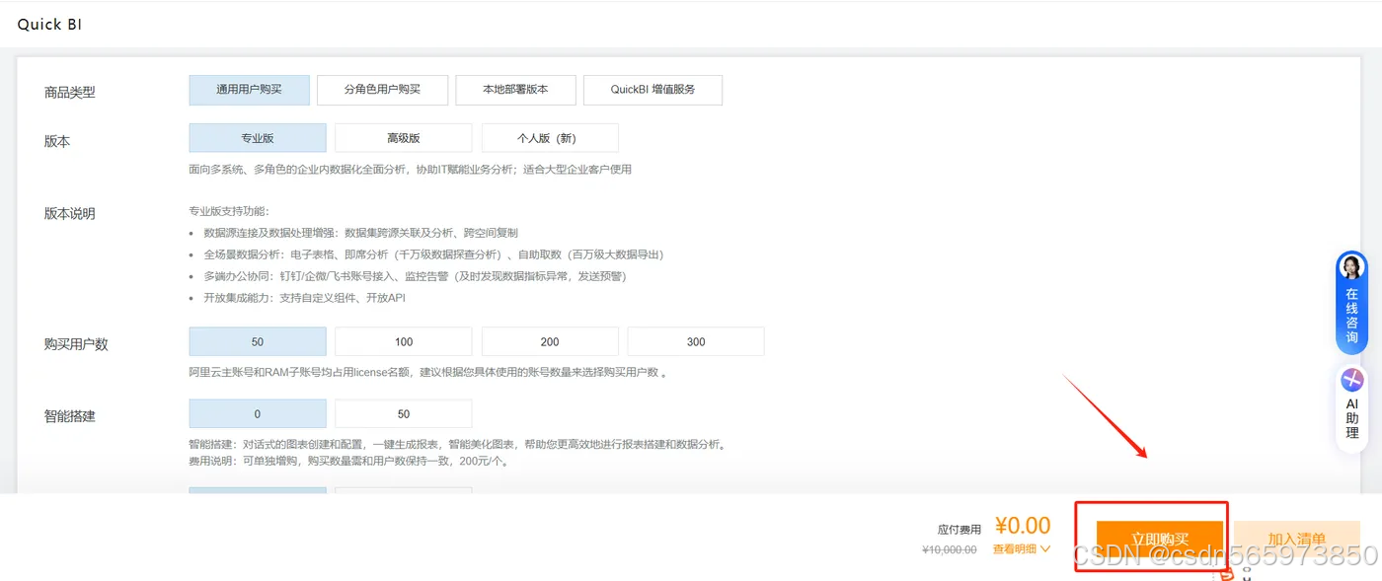The image size is (1382, 581).
Task: Expand the 查看明细 price detail dropdown
Action: (x=1014, y=549)
